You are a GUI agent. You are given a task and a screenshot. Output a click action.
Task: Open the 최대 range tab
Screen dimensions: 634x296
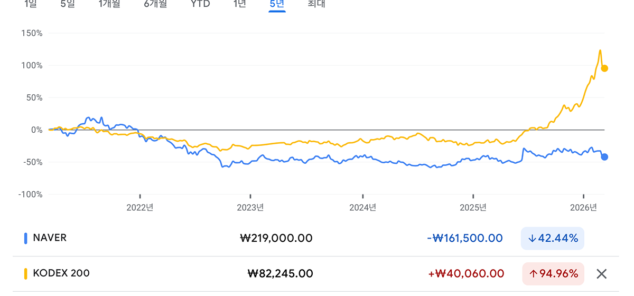pyautogui.click(x=316, y=4)
